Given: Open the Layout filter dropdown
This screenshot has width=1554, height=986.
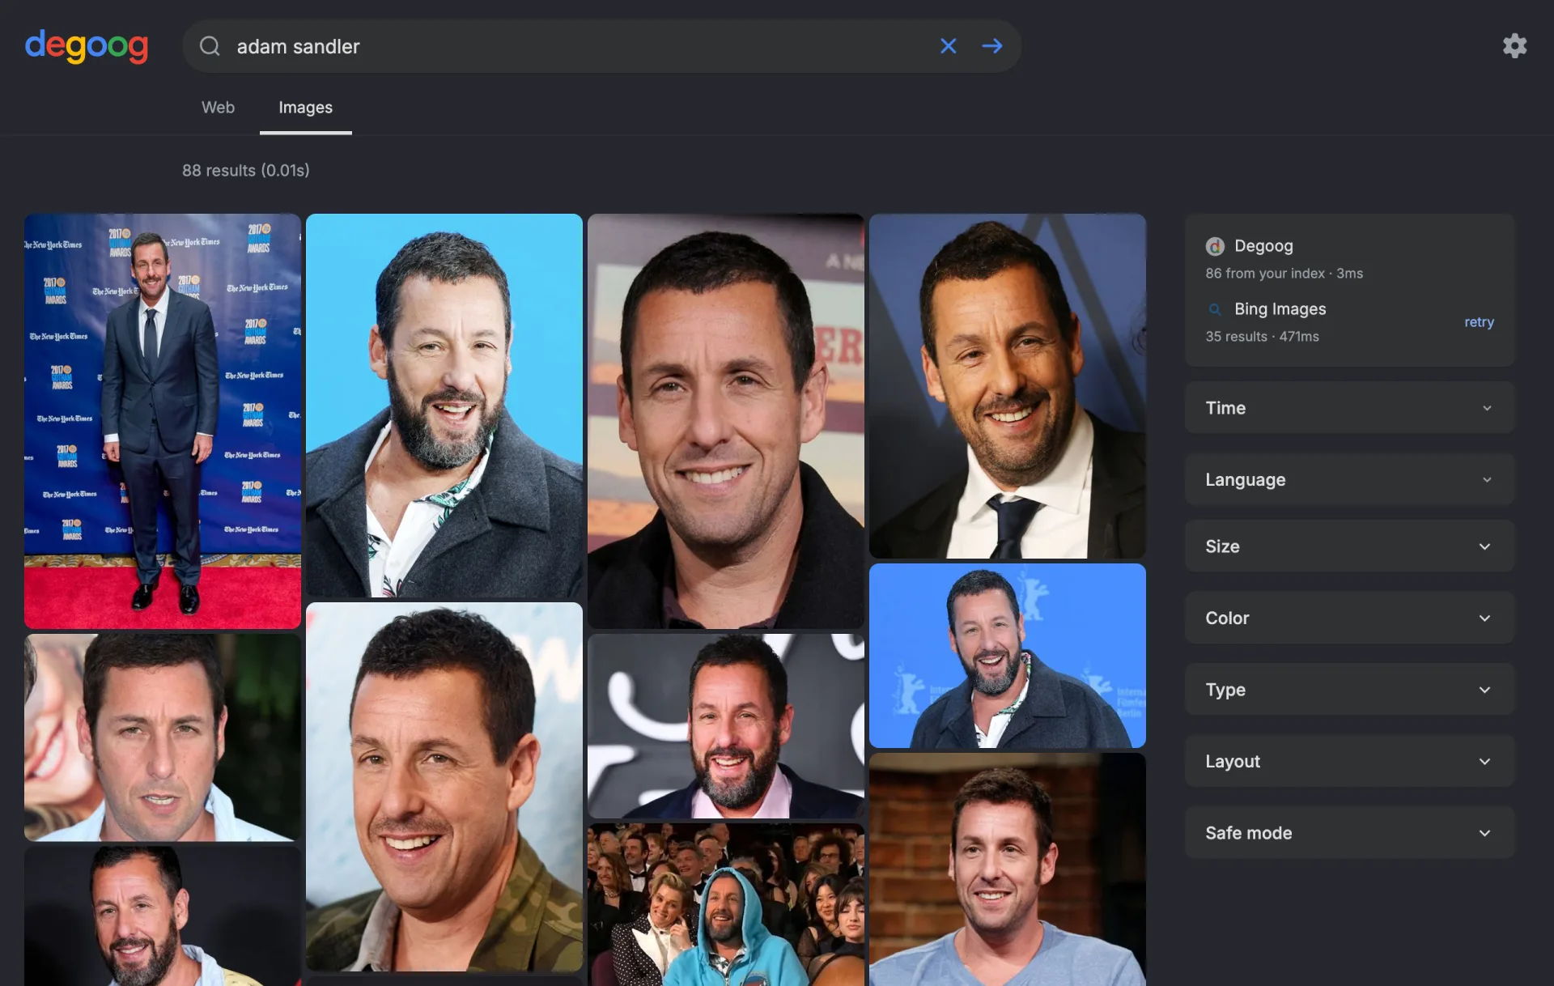Looking at the screenshot, I should [x=1349, y=762].
